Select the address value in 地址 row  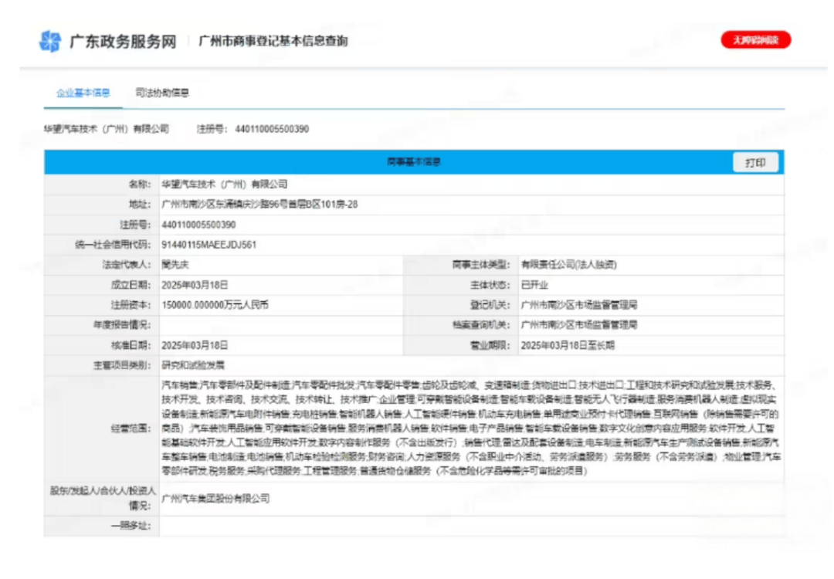[259, 204]
